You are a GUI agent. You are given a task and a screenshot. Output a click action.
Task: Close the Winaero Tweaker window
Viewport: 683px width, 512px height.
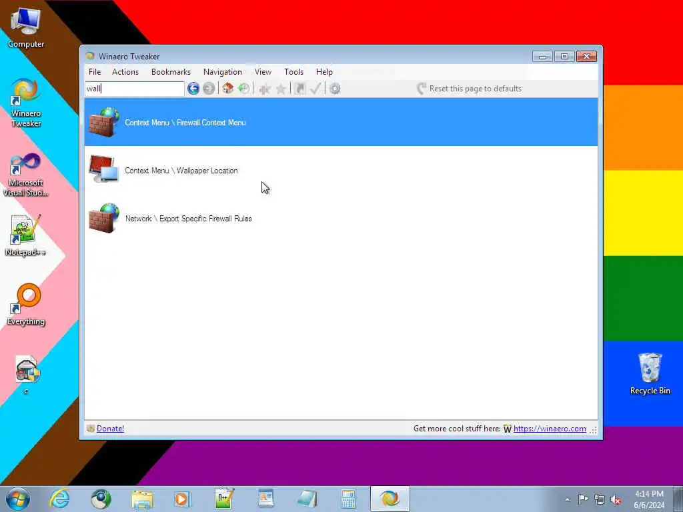click(x=586, y=57)
